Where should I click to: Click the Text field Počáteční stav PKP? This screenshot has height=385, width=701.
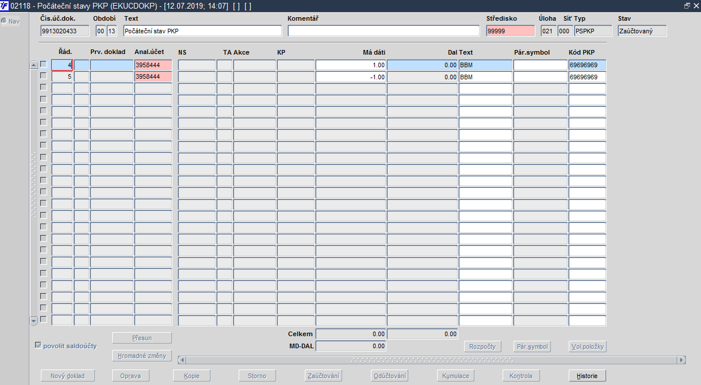coord(202,31)
